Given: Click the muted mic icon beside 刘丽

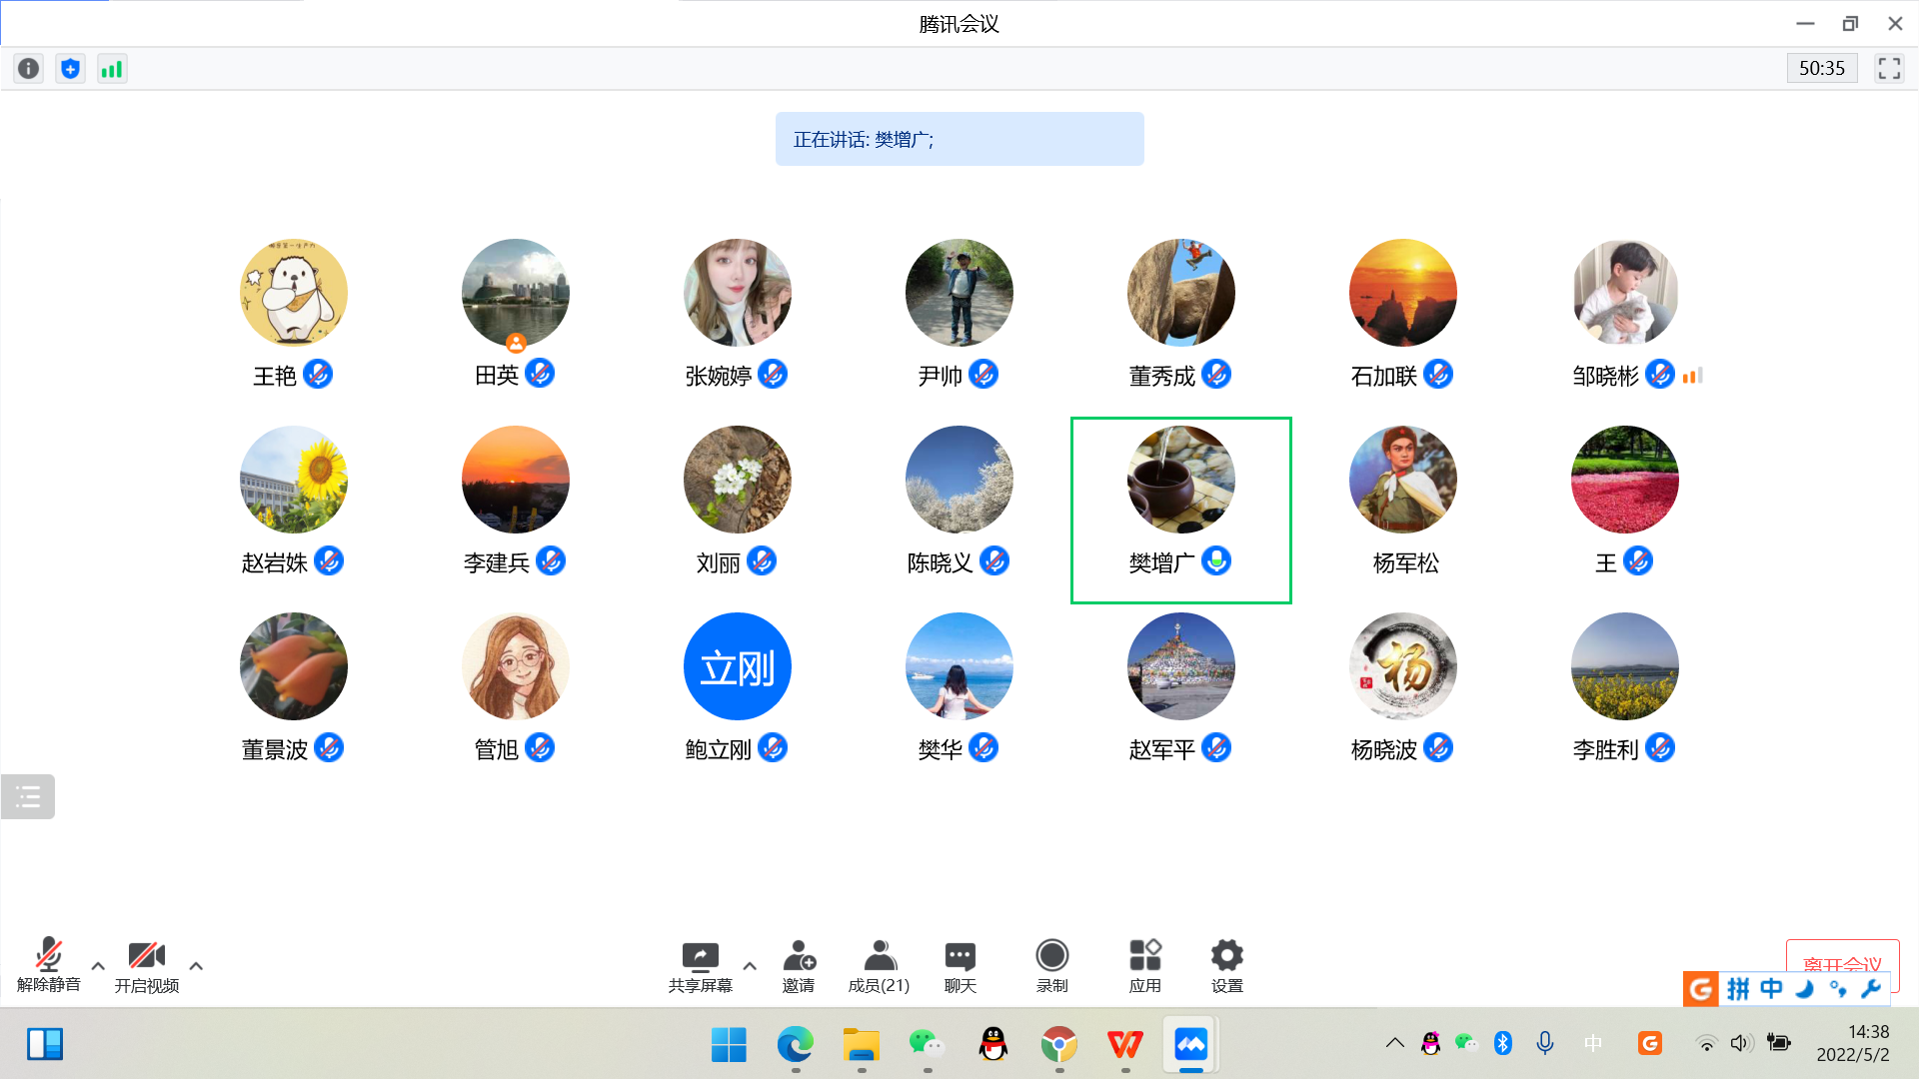Looking at the screenshot, I should [762, 561].
